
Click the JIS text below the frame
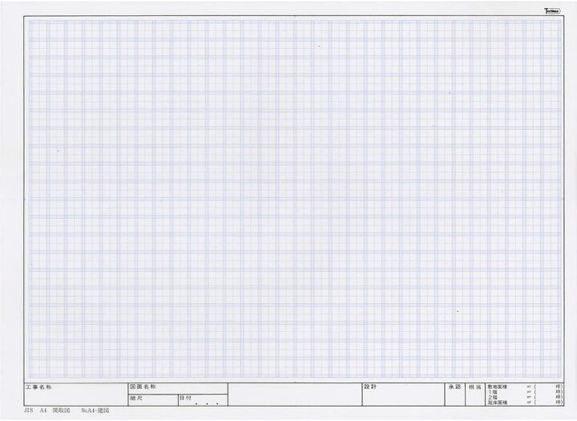point(28,411)
